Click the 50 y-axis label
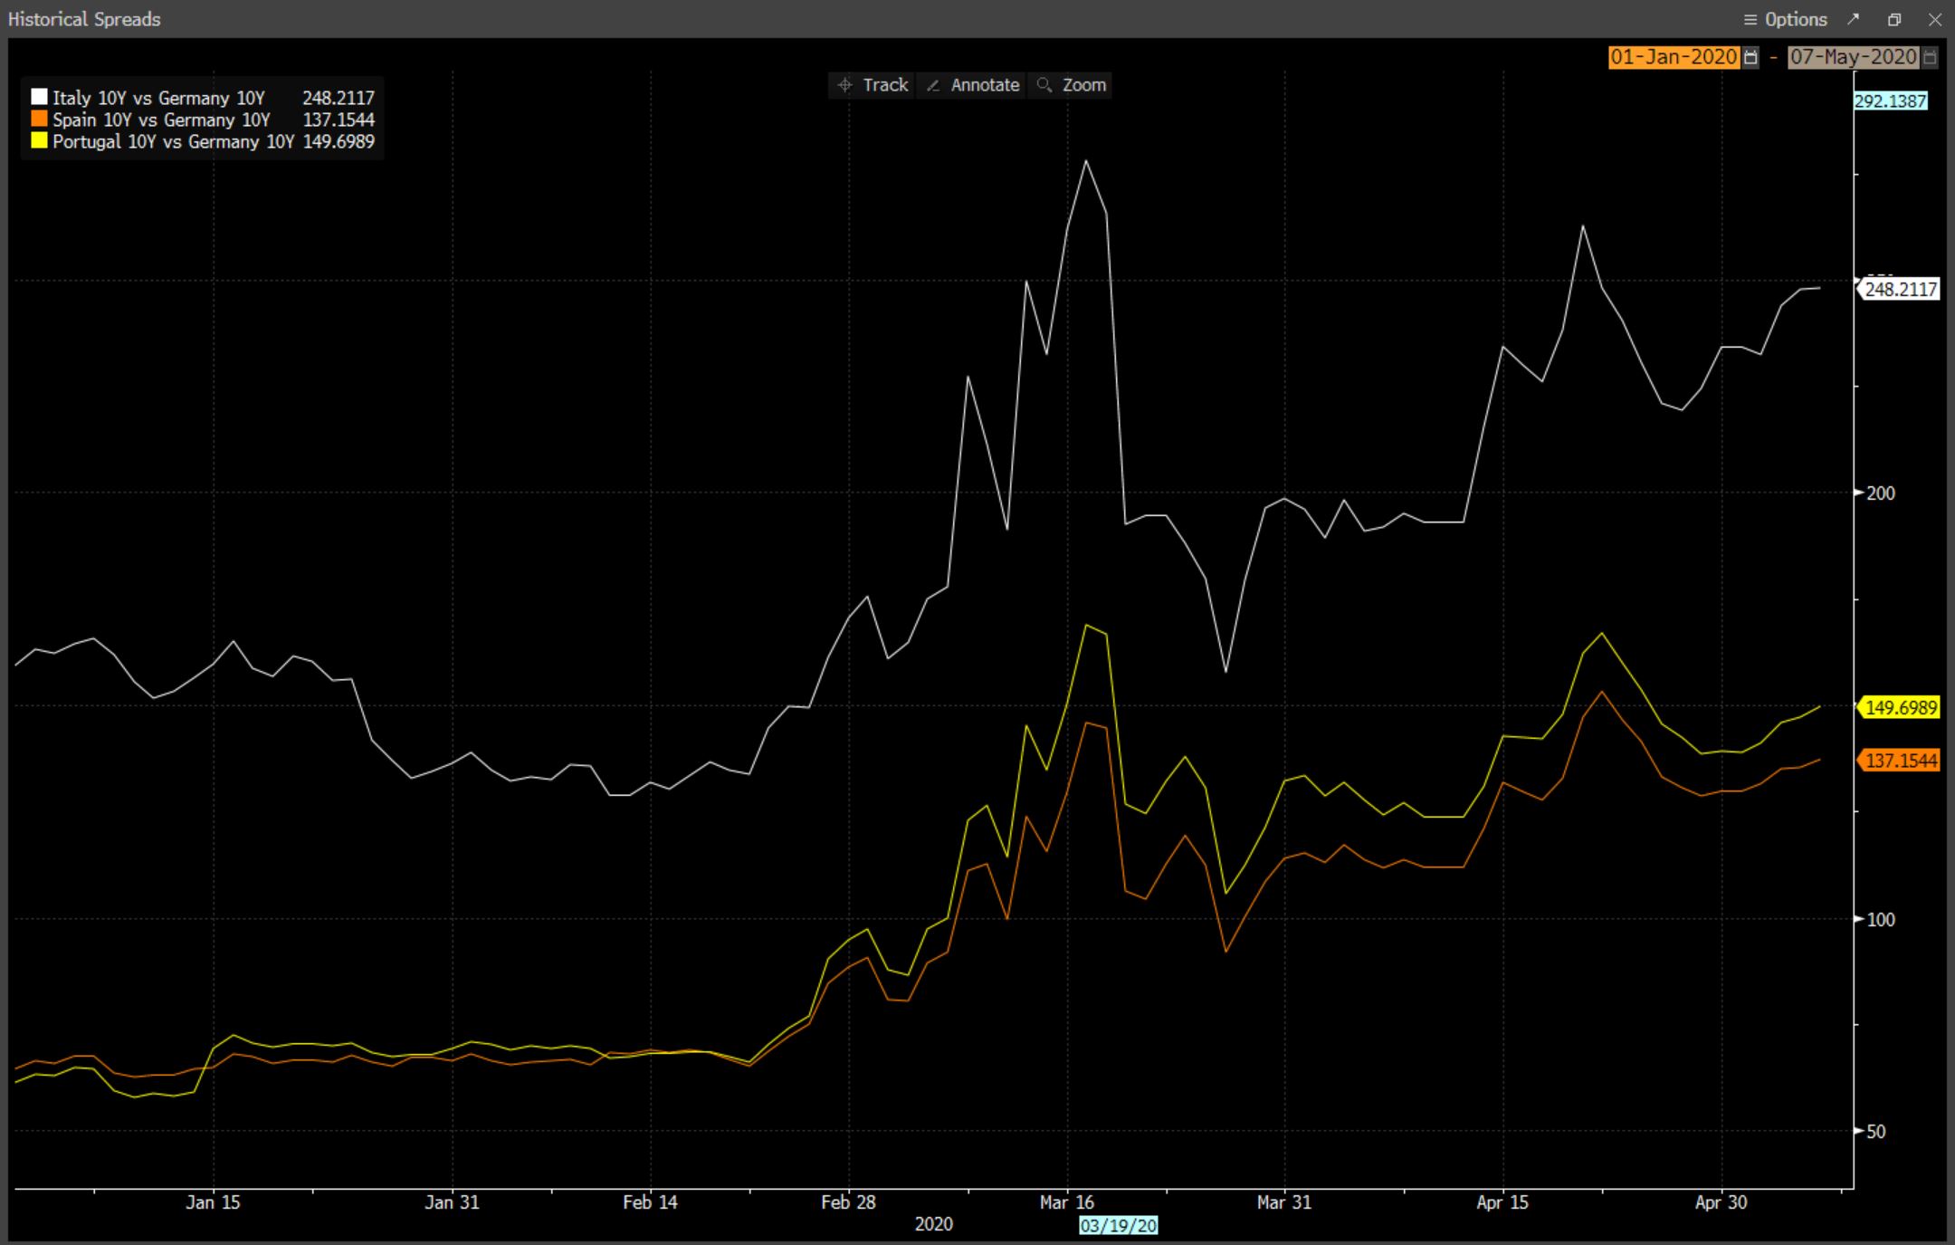The height and width of the screenshot is (1245, 1955). pyautogui.click(x=1876, y=1131)
